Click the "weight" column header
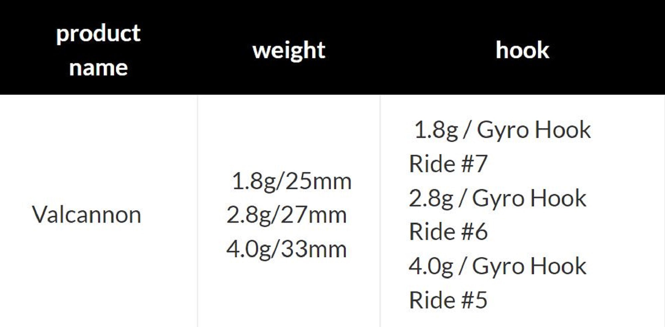The width and height of the screenshot is (665, 327). [289, 51]
